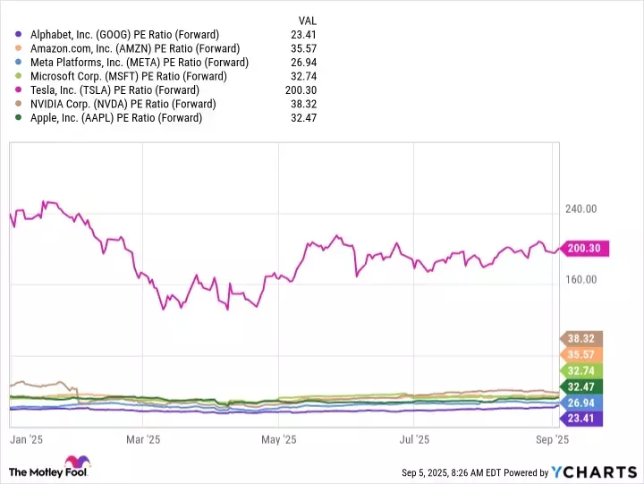Click the Apple 32.47 value flag
The width and height of the screenshot is (644, 484).
click(x=581, y=386)
